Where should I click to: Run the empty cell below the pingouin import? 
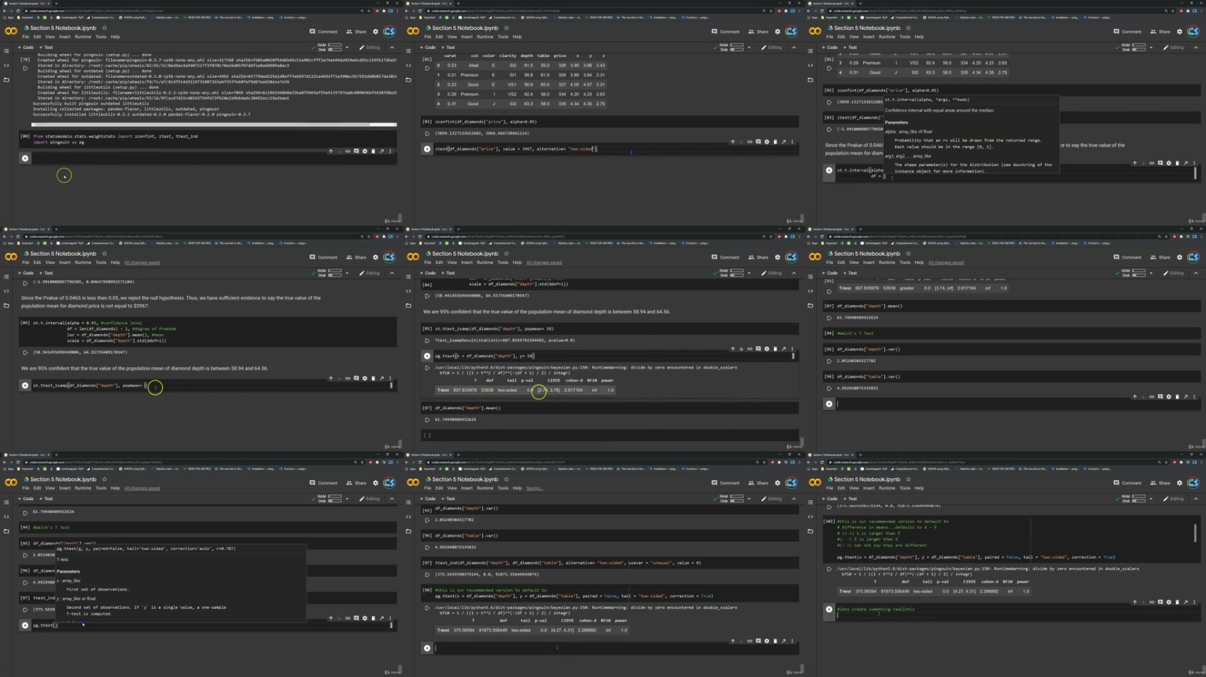25,158
